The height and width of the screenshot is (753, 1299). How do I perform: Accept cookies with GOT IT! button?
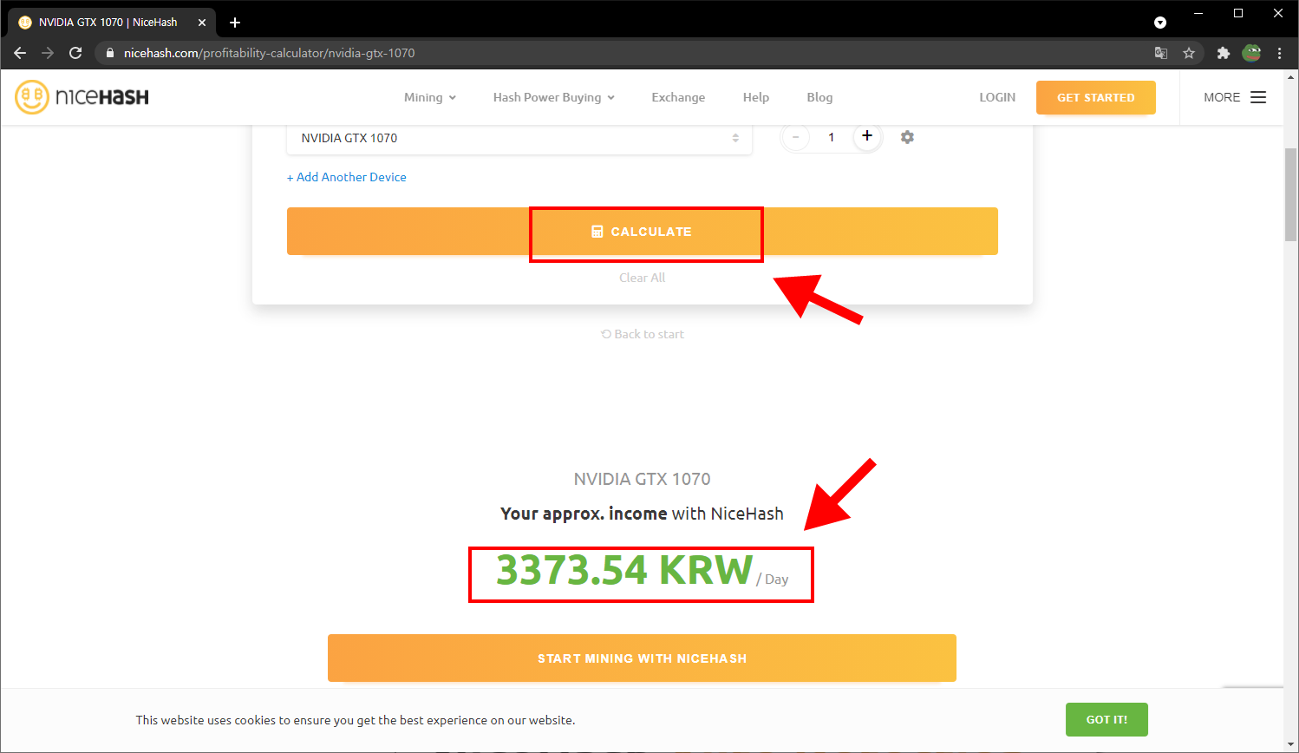(x=1106, y=719)
